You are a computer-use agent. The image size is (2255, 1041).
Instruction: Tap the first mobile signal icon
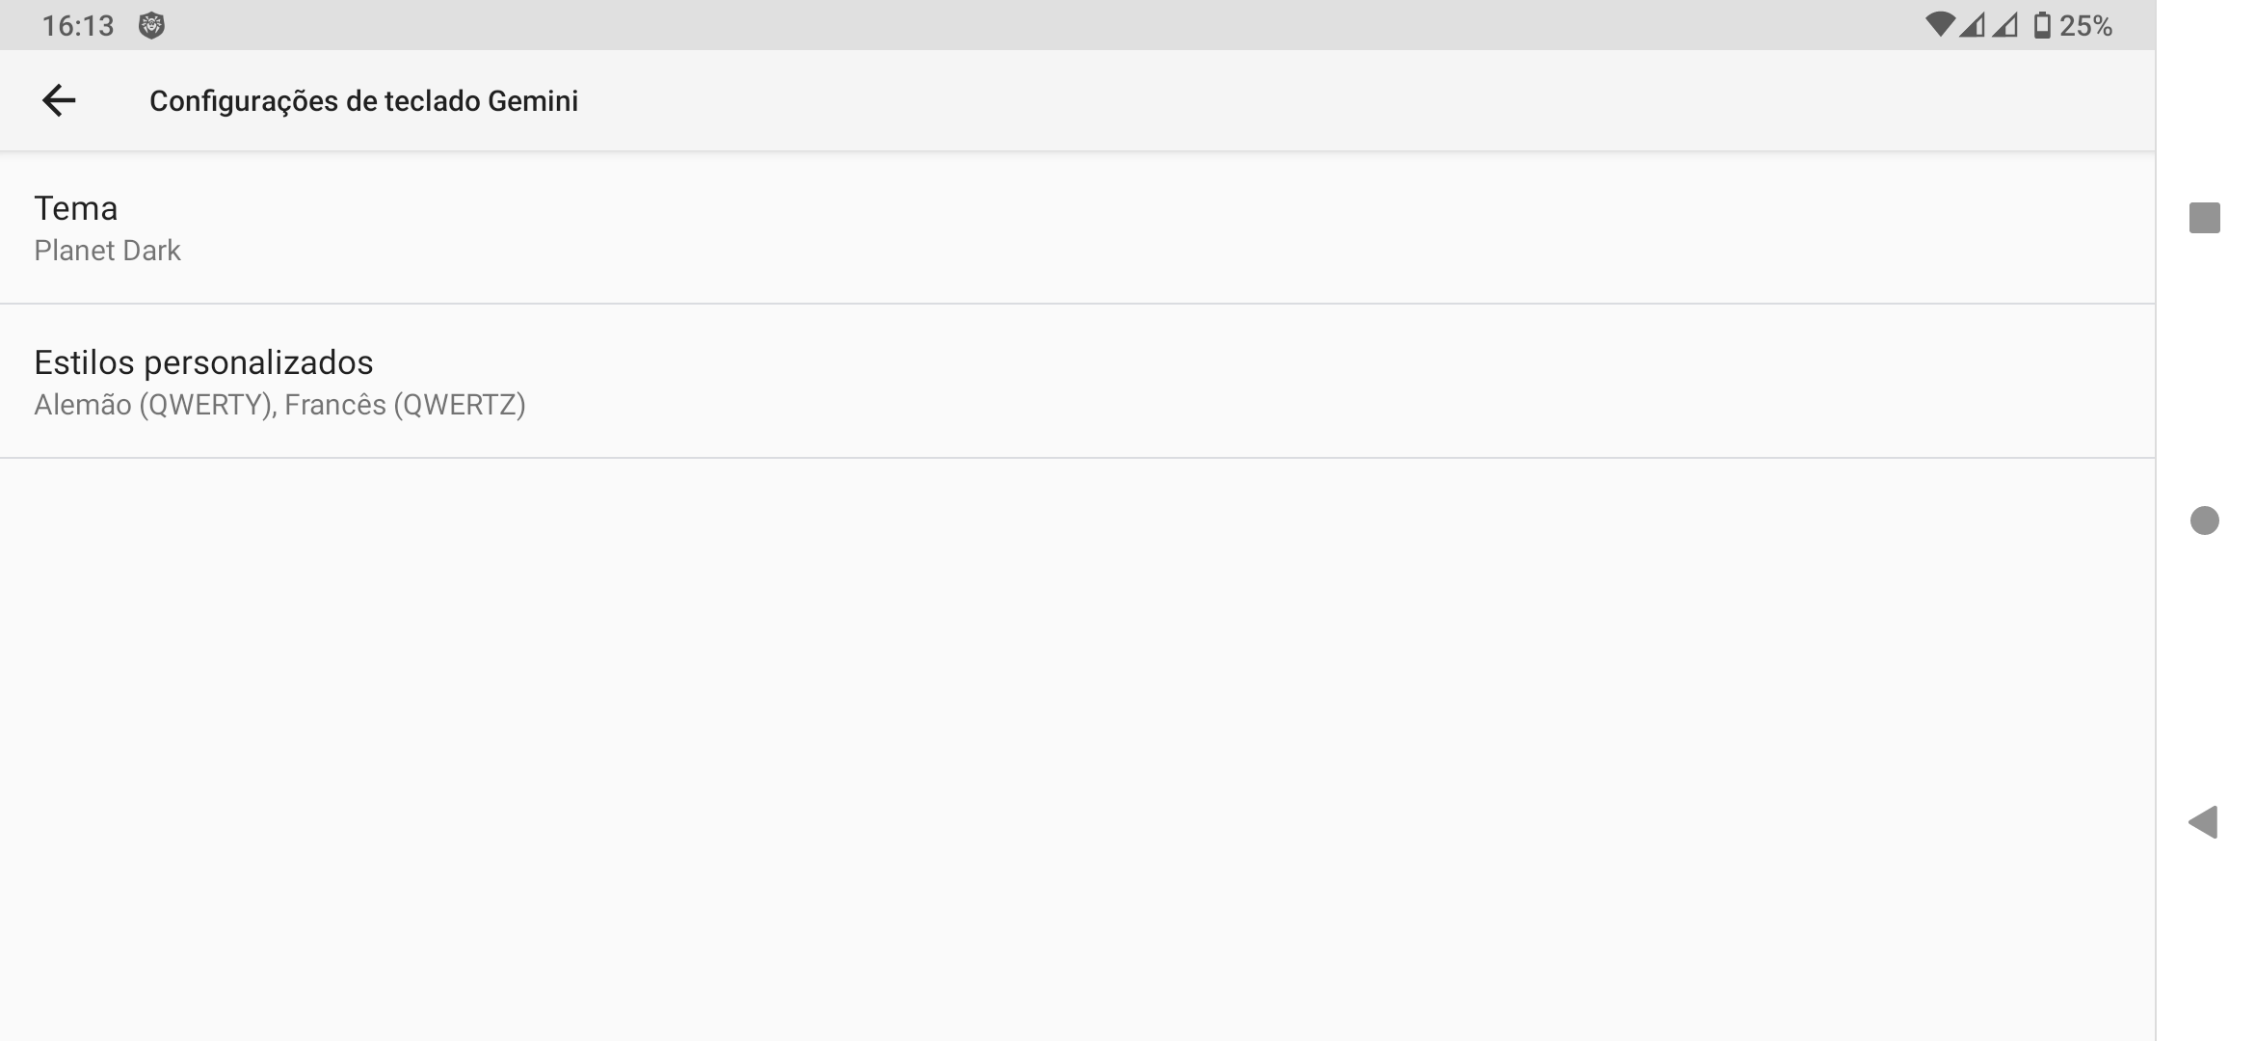1972,25
